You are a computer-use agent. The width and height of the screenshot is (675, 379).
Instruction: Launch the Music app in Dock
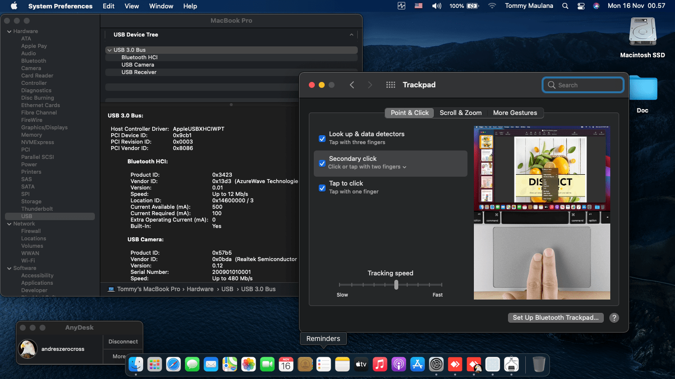380,365
